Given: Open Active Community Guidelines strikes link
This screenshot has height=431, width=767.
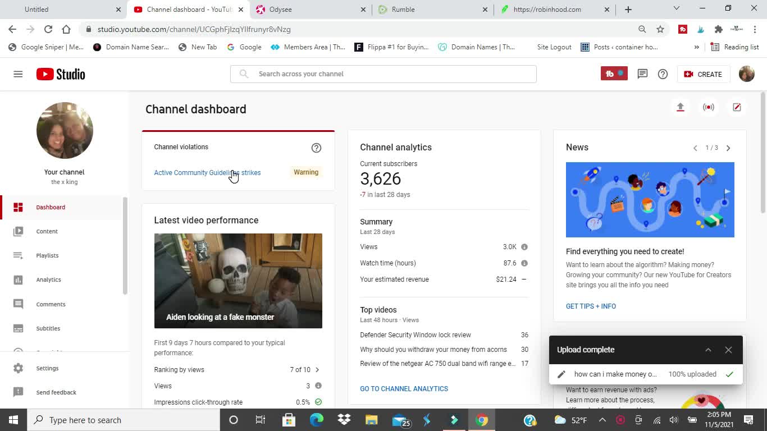Looking at the screenshot, I should coord(207,172).
